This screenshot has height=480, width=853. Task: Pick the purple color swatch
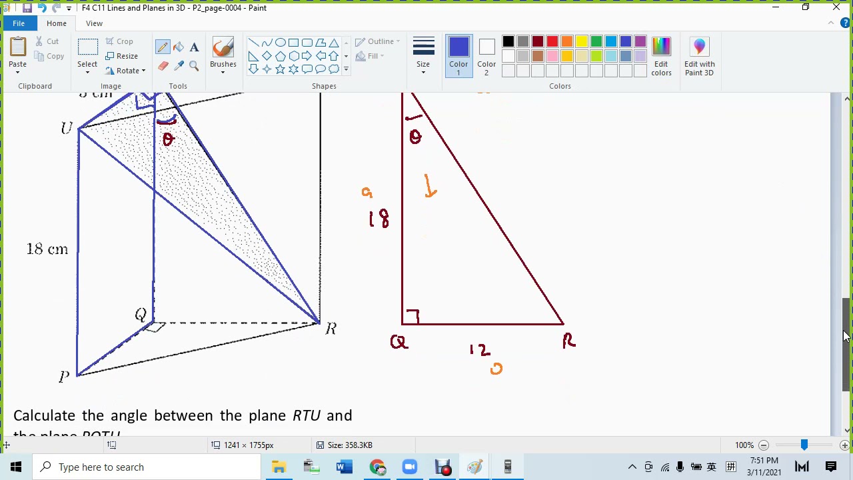tap(640, 42)
